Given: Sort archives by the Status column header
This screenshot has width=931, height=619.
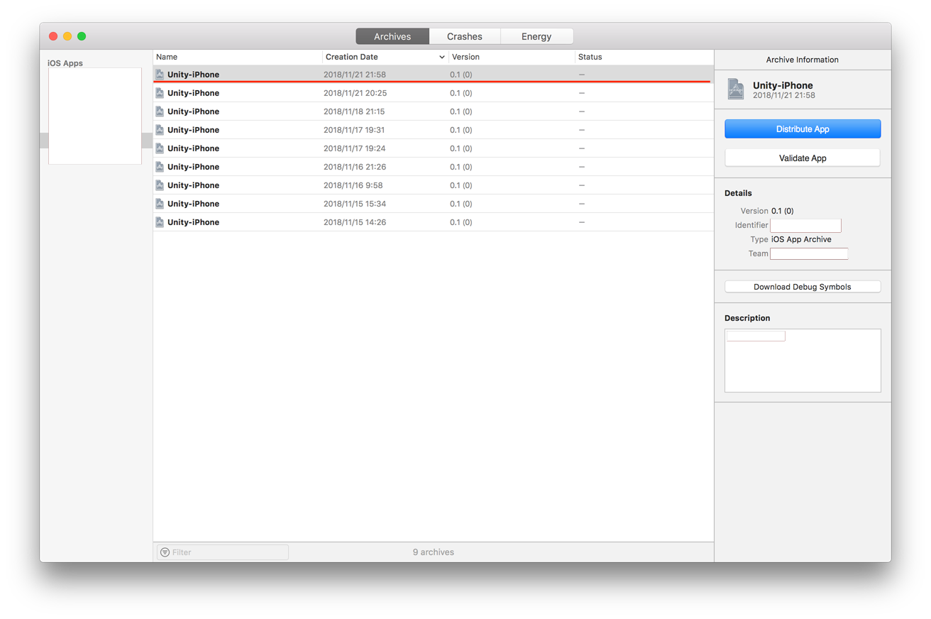Looking at the screenshot, I should coord(590,57).
